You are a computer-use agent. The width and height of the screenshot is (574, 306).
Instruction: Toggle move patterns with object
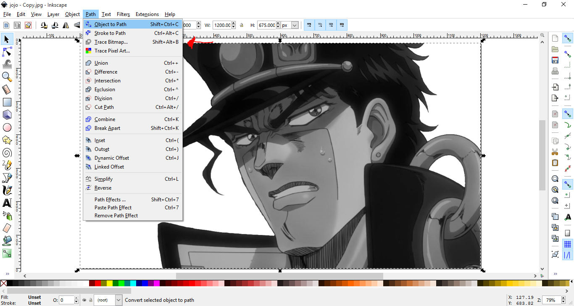342,25
